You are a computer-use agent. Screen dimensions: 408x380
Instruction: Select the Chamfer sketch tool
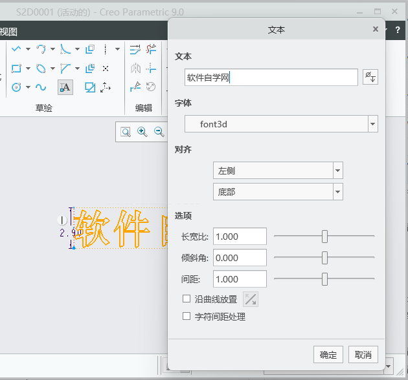click(x=65, y=69)
